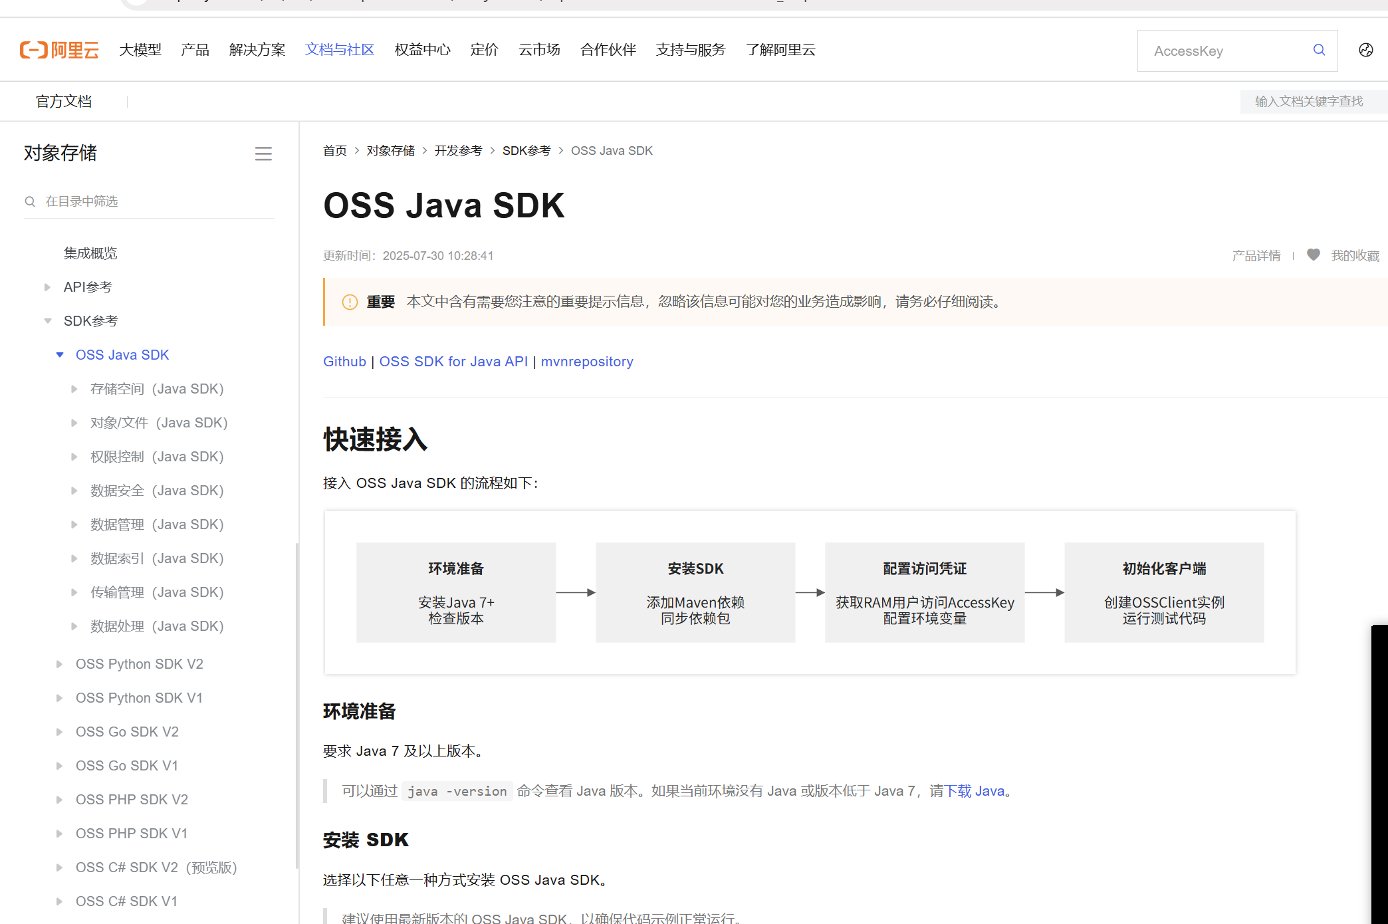1388x924 pixels.
Task: Focus 在目录中筛选 filter field
Action: (150, 201)
